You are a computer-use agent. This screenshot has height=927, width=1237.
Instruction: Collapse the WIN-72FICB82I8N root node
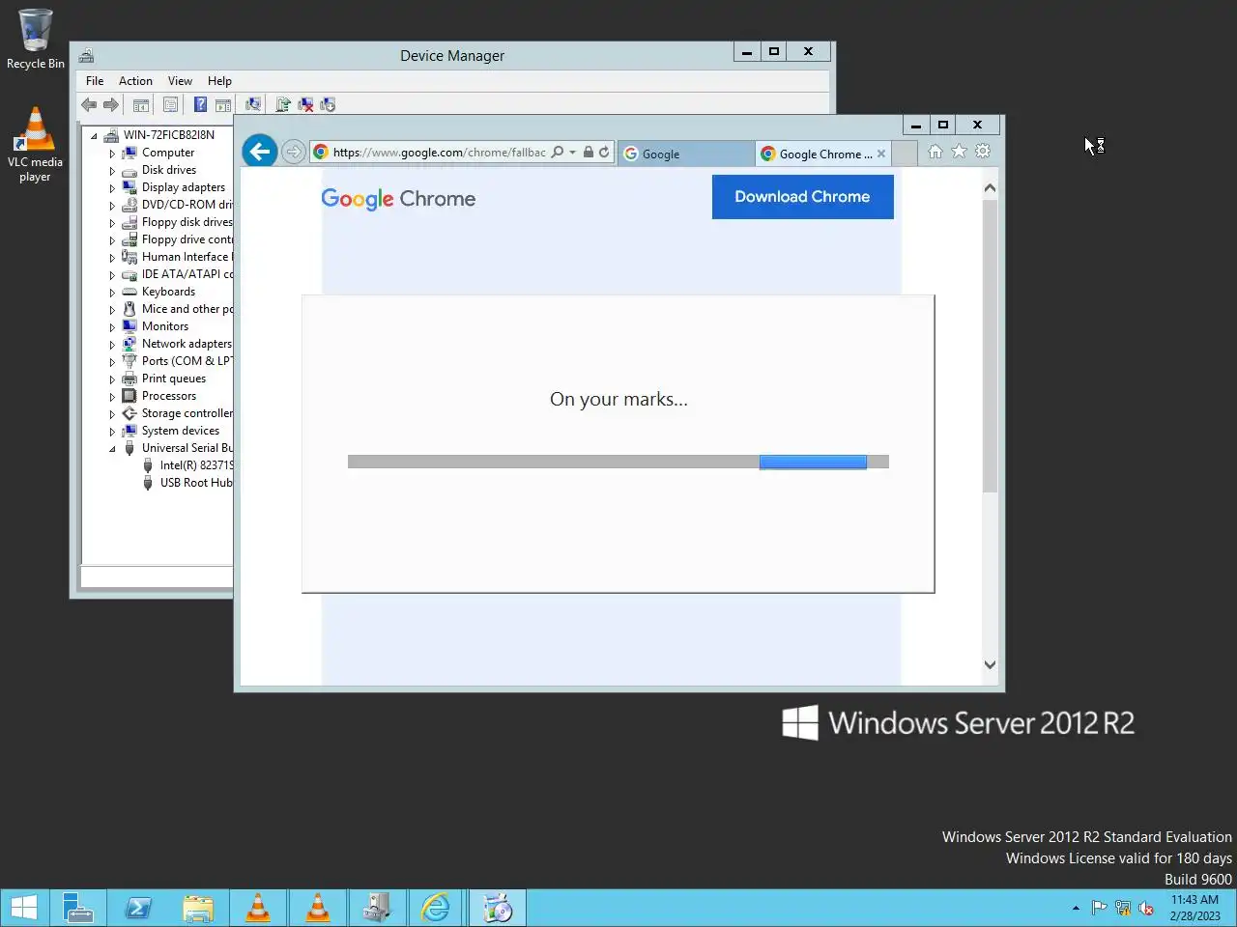94,136
